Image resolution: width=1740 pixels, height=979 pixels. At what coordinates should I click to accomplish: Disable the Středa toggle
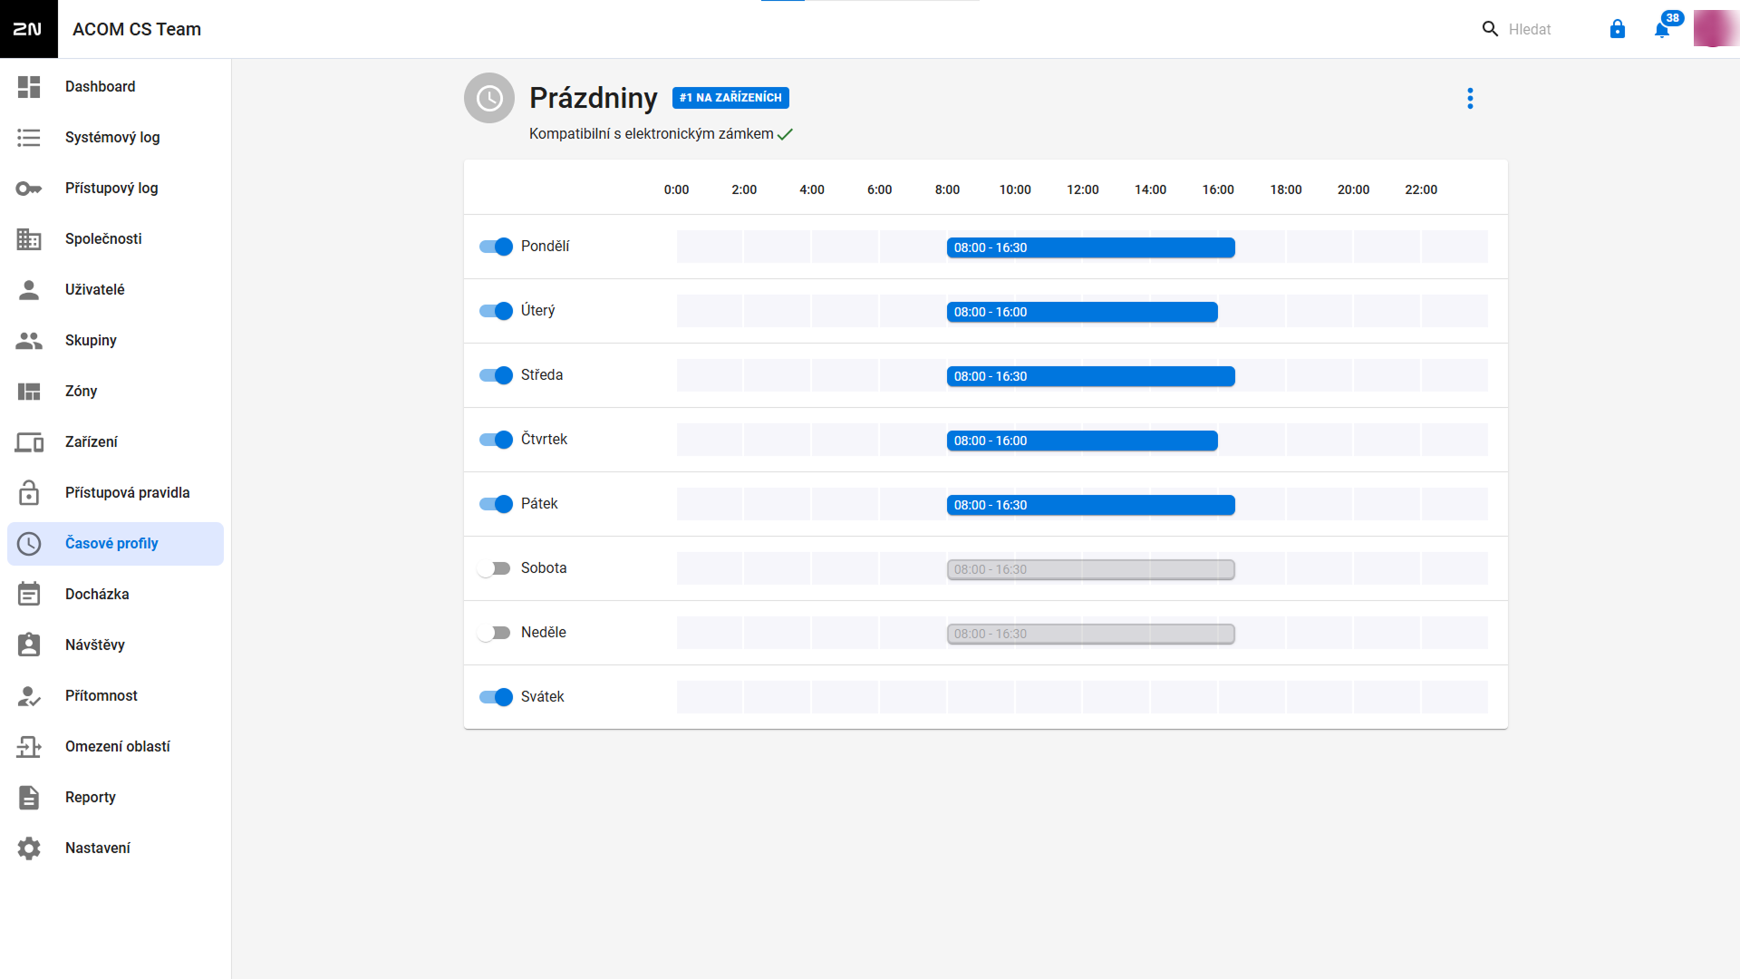pos(496,375)
